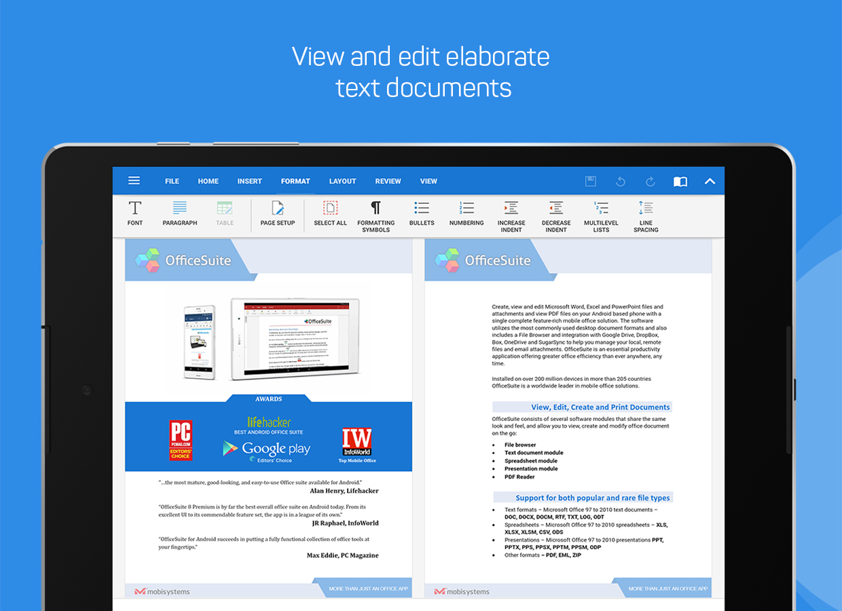Toggle Bullets list formatting

pos(422,213)
